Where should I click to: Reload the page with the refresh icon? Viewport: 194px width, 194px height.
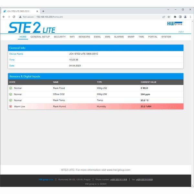14,17
